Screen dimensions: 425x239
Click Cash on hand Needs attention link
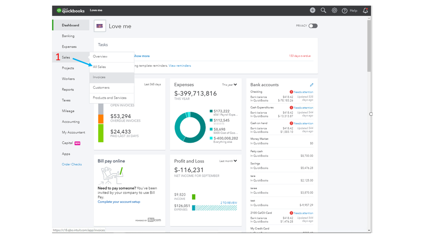point(303,123)
